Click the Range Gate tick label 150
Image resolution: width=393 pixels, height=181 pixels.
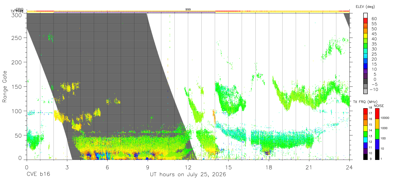[17, 87]
